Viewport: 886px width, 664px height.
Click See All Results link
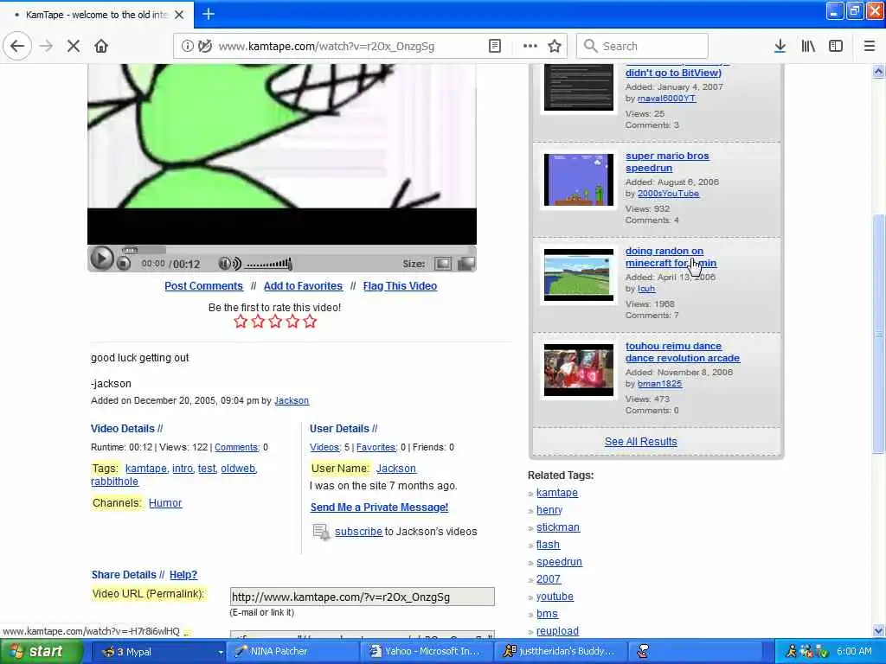641,442
